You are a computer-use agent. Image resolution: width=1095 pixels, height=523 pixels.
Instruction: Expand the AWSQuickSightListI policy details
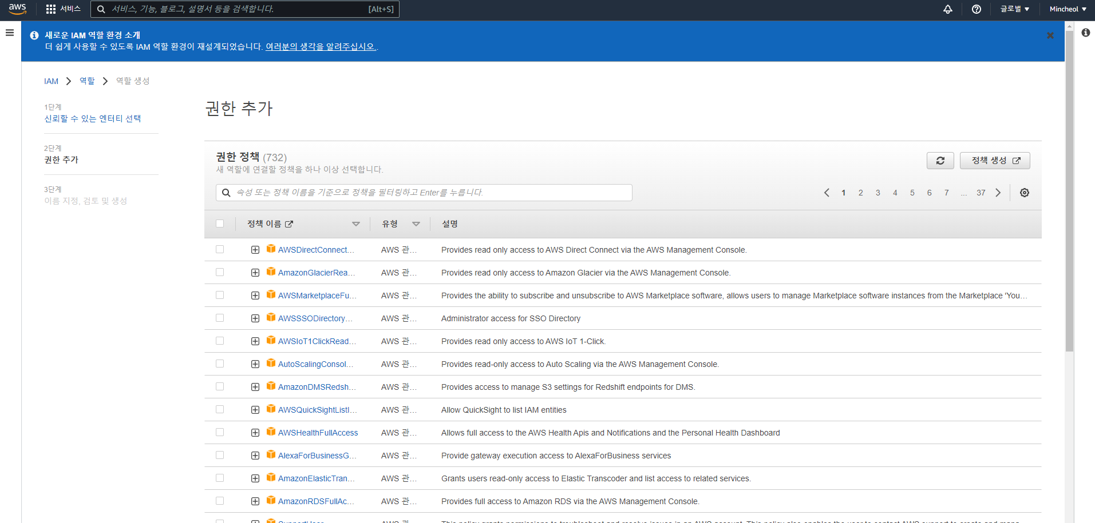point(255,410)
